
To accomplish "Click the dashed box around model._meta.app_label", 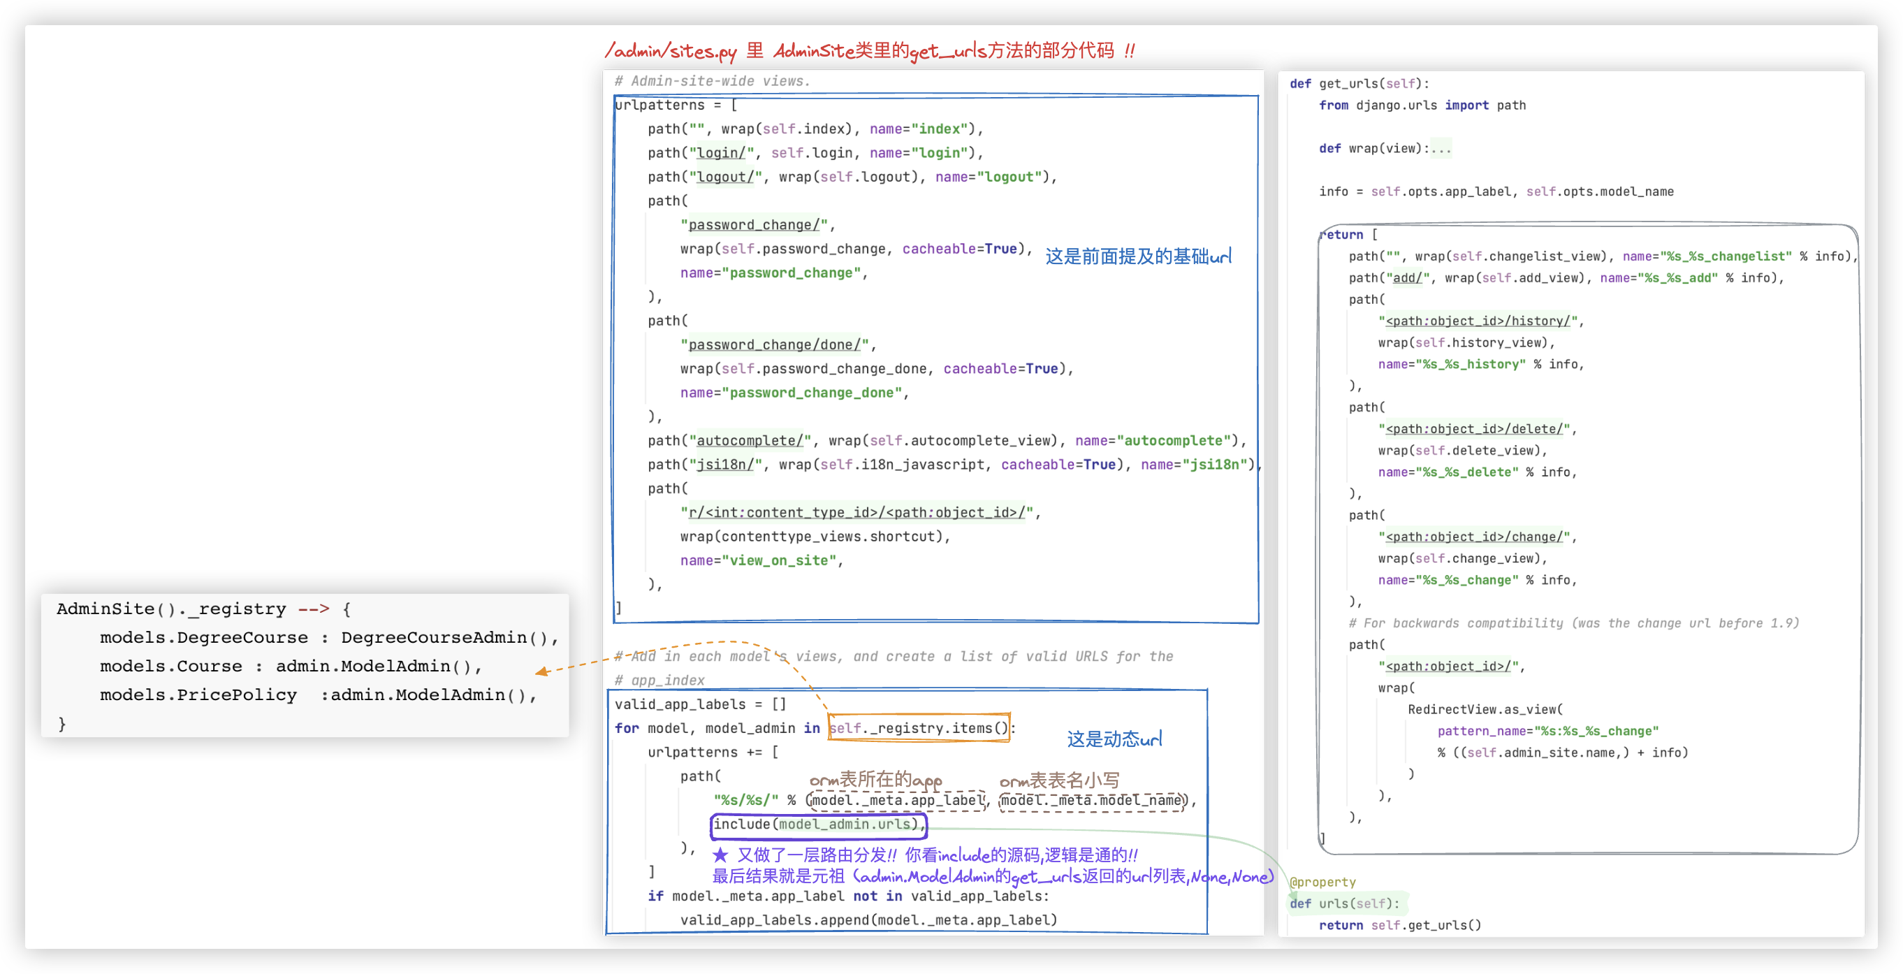I will [x=898, y=800].
